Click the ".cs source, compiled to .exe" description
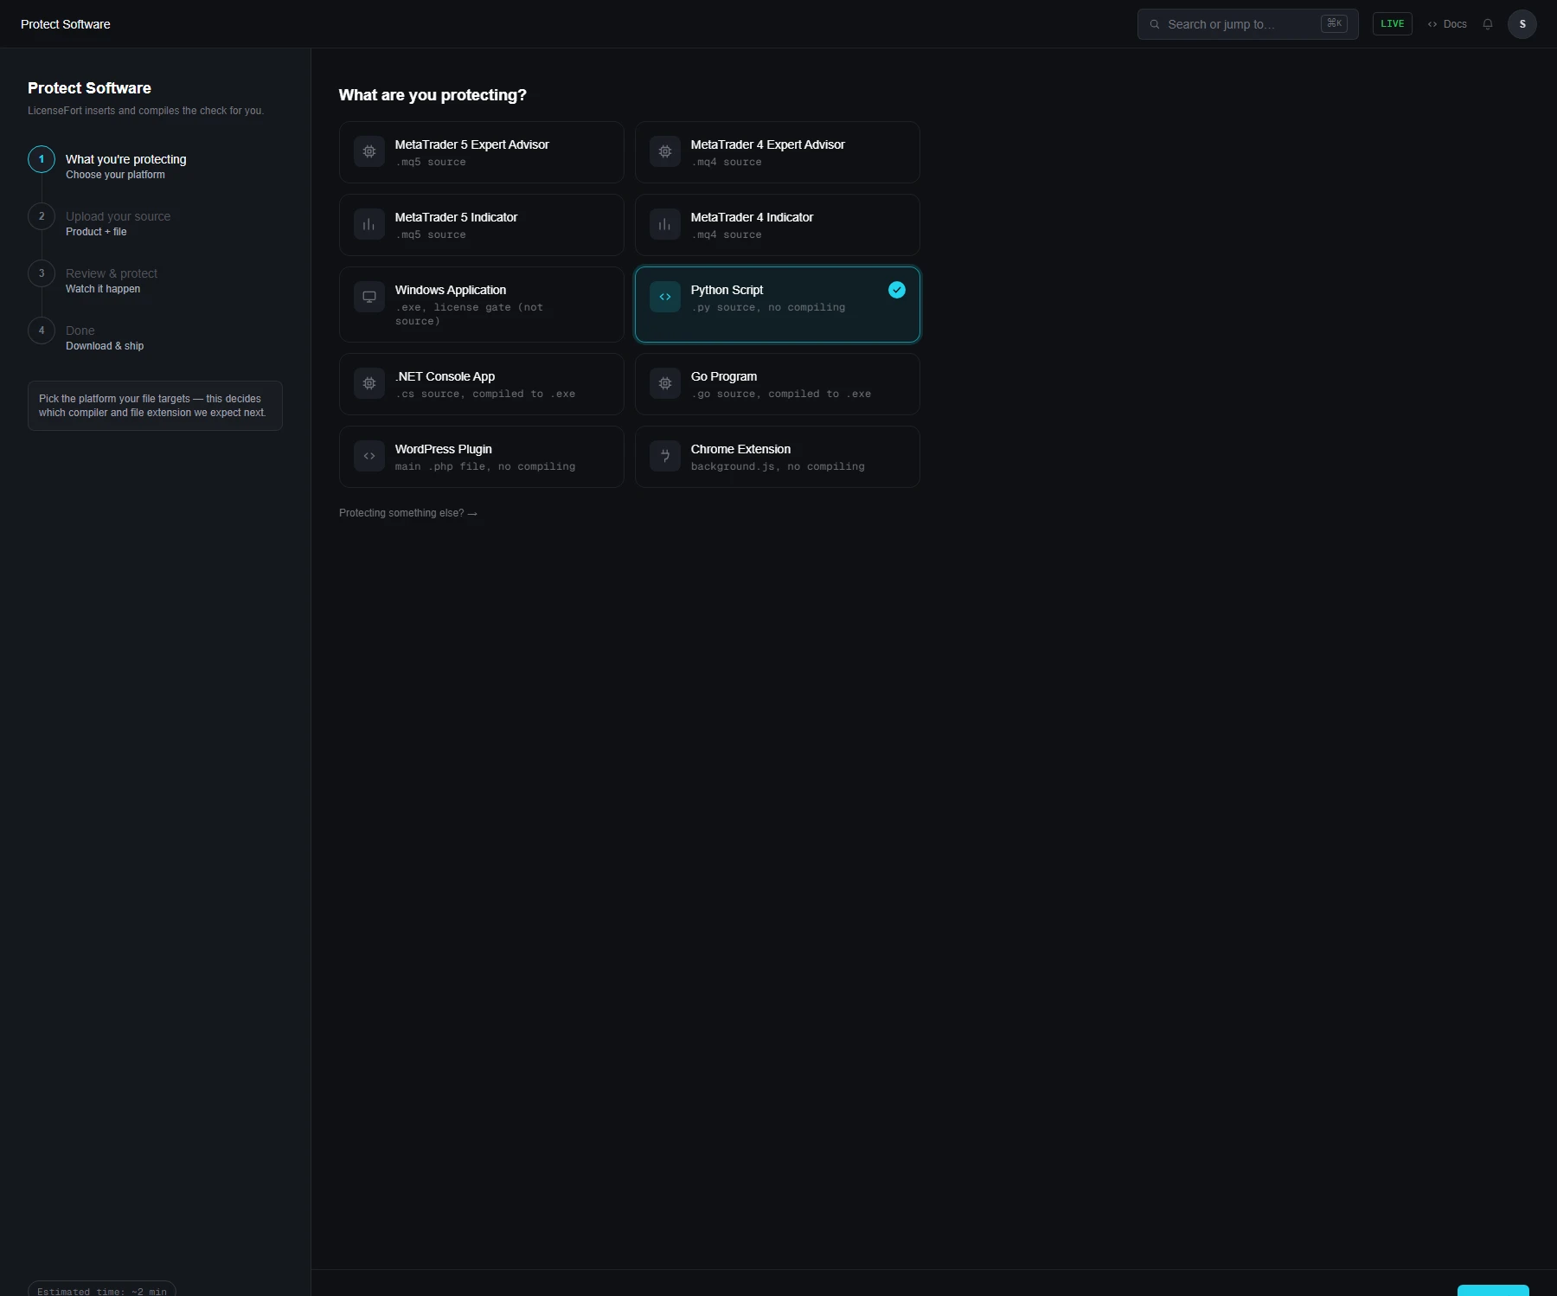Image resolution: width=1557 pixels, height=1296 pixels. pyautogui.click(x=485, y=394)
